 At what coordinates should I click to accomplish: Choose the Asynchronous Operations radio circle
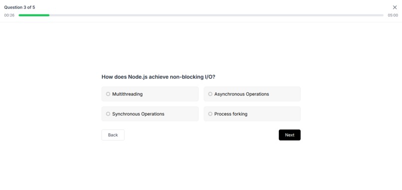(x=210, y=94)
